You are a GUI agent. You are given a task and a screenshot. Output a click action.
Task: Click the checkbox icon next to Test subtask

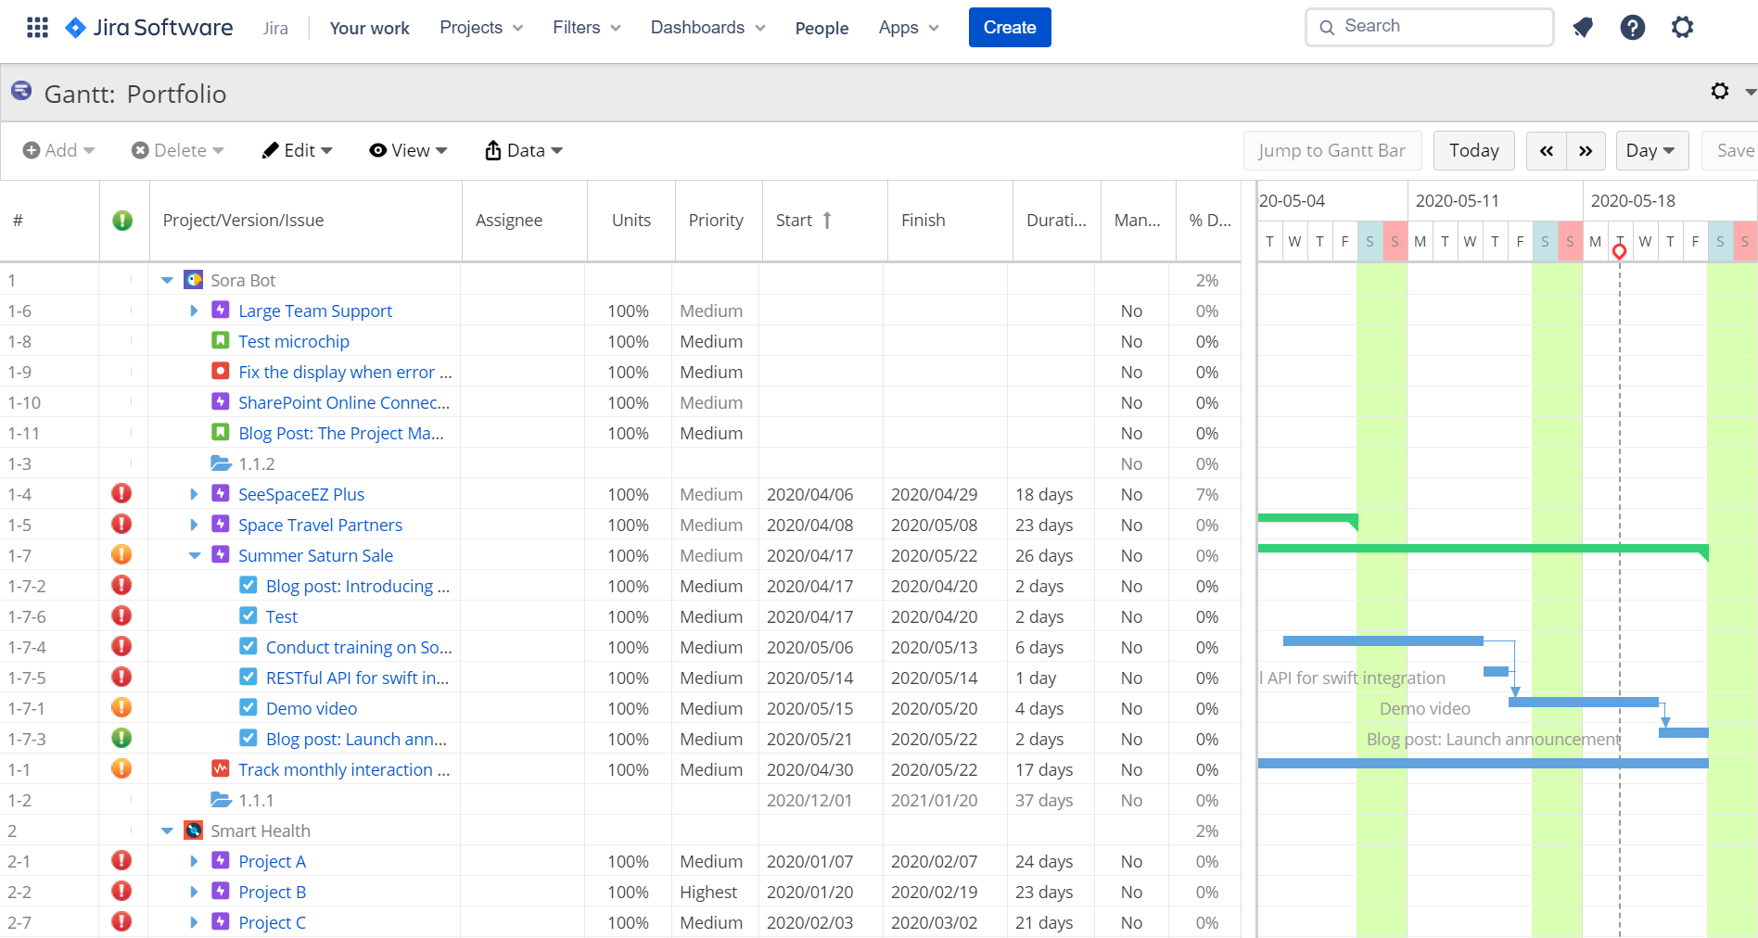[x=248, y=615]
